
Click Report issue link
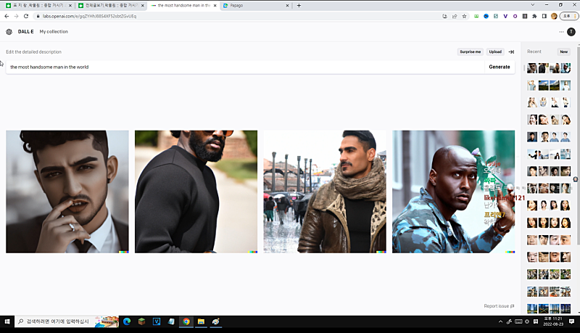point(499,306)
